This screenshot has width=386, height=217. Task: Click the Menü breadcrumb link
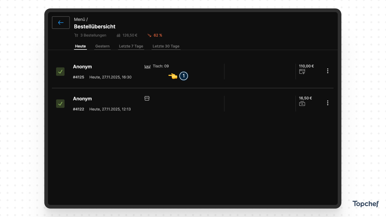click(x=80, y=19)
